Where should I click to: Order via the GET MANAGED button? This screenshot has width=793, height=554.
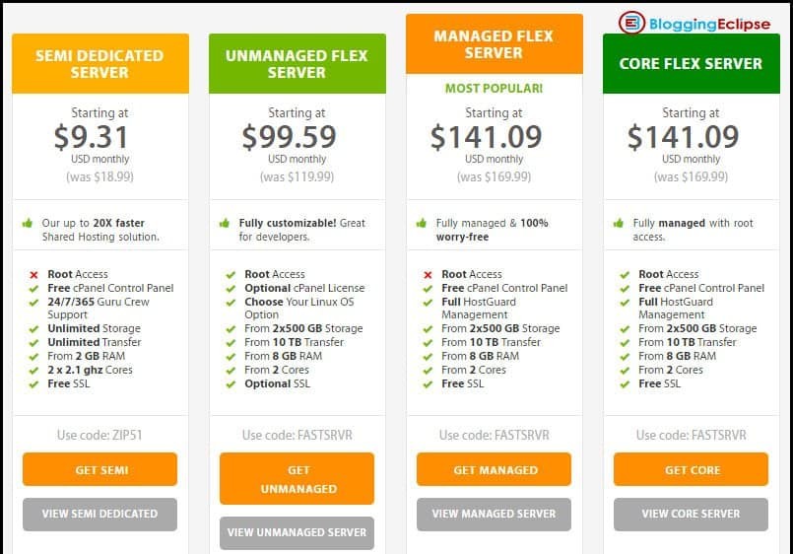[x=495, y=469]
